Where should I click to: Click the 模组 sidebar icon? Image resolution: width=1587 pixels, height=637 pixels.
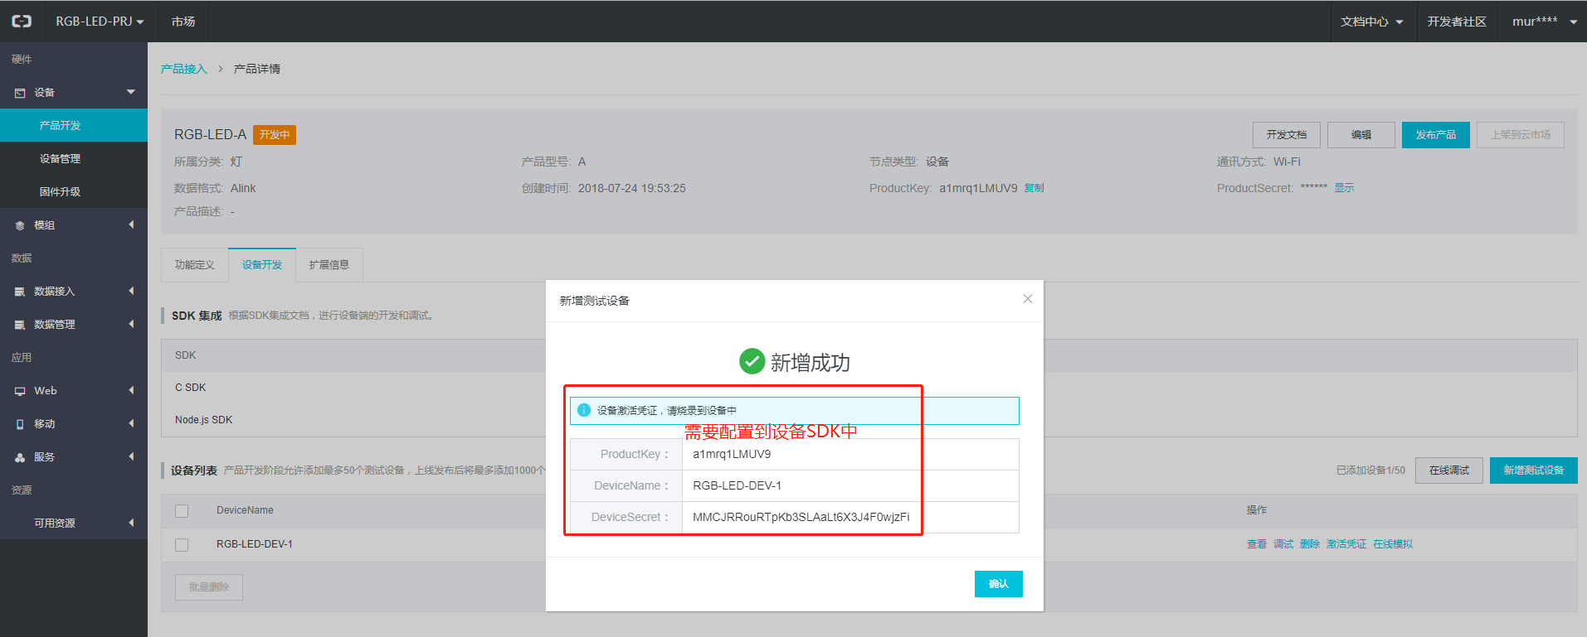[20, 225]
